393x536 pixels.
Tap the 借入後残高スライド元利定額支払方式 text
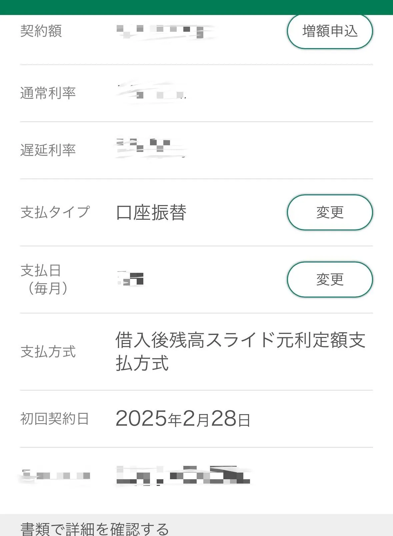click(x=240, y=351)
